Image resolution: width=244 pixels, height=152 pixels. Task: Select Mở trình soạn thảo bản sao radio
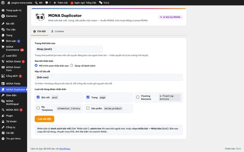point(36,66)
